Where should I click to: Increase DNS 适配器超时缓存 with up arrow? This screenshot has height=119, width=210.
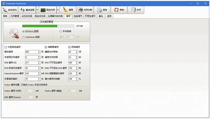pos(77,73)
